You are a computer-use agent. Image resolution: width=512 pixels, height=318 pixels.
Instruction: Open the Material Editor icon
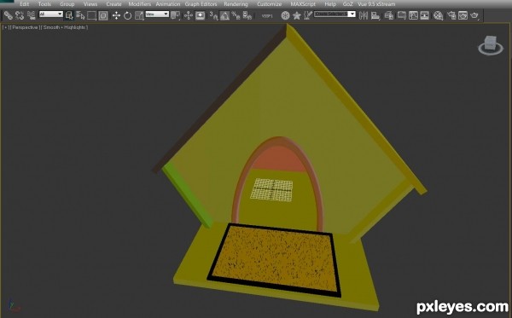439,15
